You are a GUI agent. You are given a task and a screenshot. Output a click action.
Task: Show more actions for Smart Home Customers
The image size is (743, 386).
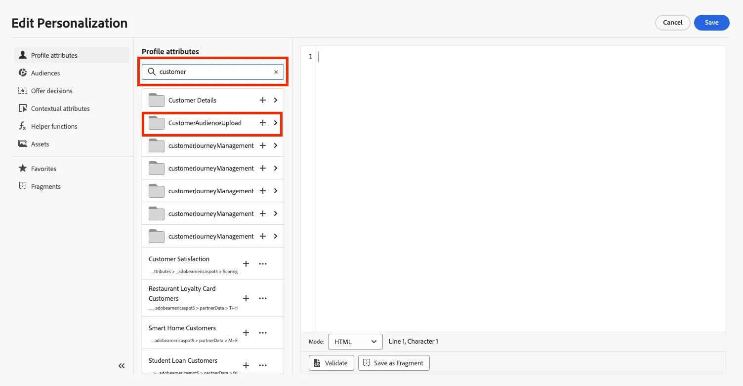click(x=263, y=333)
